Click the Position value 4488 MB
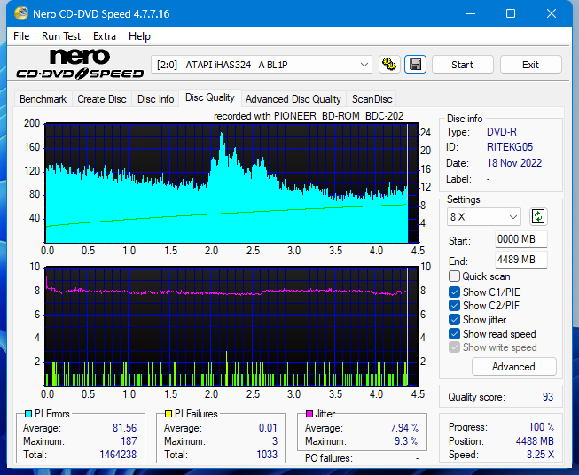The width and height of the screenshot is (579, 475). pyautogui.click(x=535, y=441)
